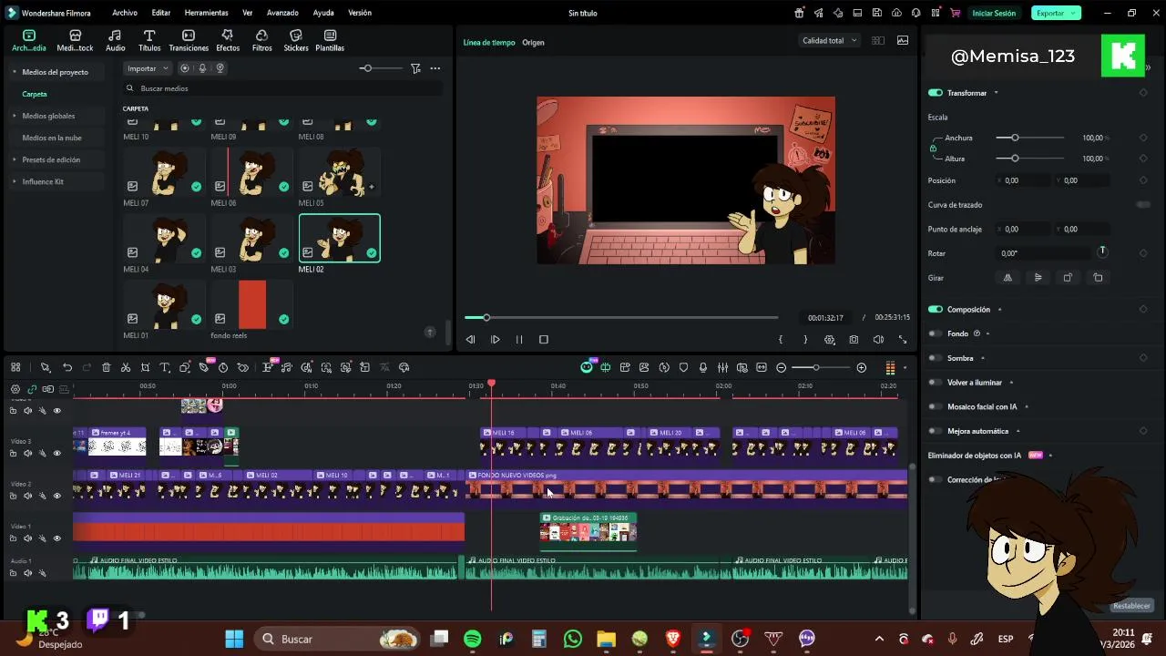
Task: Zoom out timeline with minus icon
Action: [782, 367]
